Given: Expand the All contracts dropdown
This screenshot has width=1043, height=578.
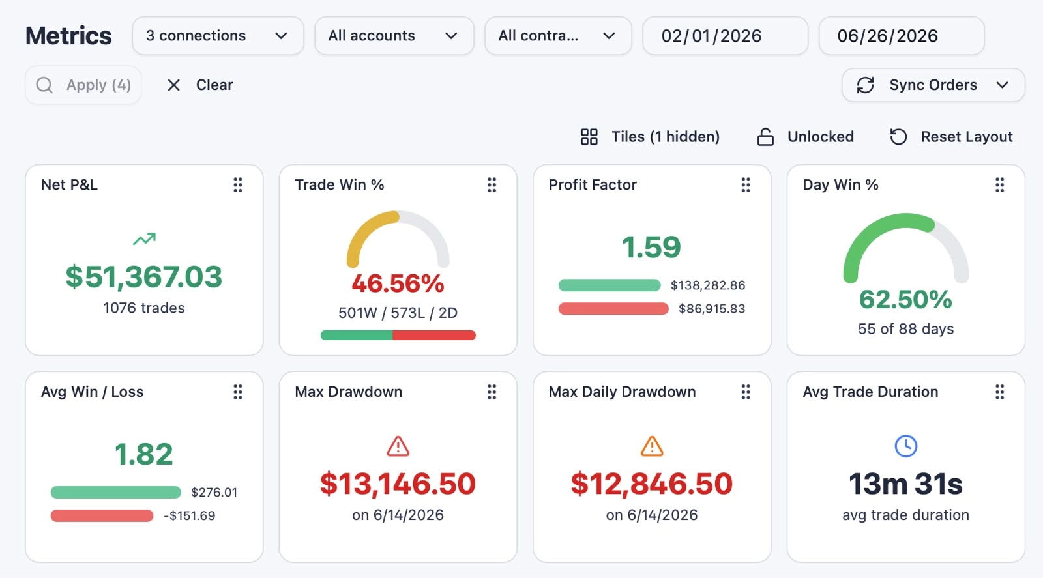Looking at the screenshot, I should [x=558, y=36].
